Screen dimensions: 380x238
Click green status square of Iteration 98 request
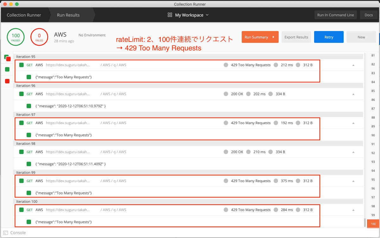pyautogui.click(x=22, y=152)
